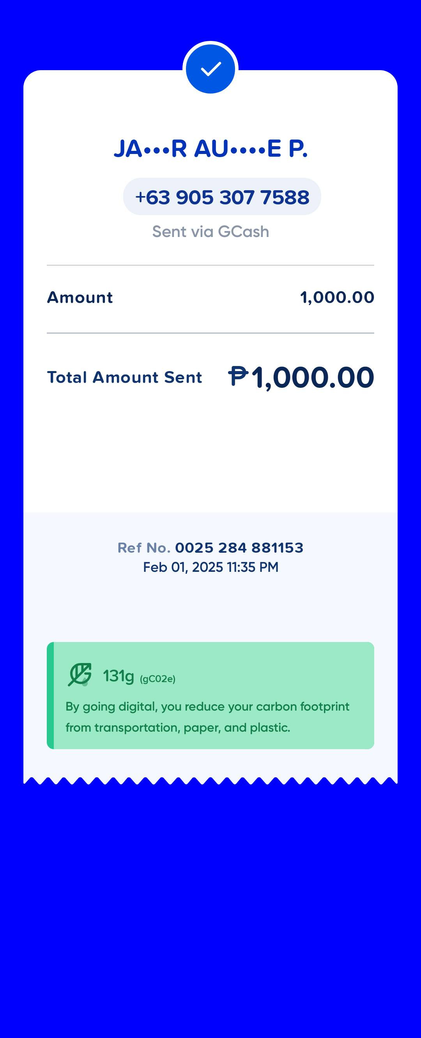Screen dimensions: 421x1038
Task: Click the "By going digital" message line
Action: pyautogui.click(x=207, y=706)
